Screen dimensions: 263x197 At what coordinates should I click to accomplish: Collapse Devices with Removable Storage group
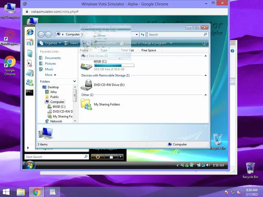click(x=205, y=75)
